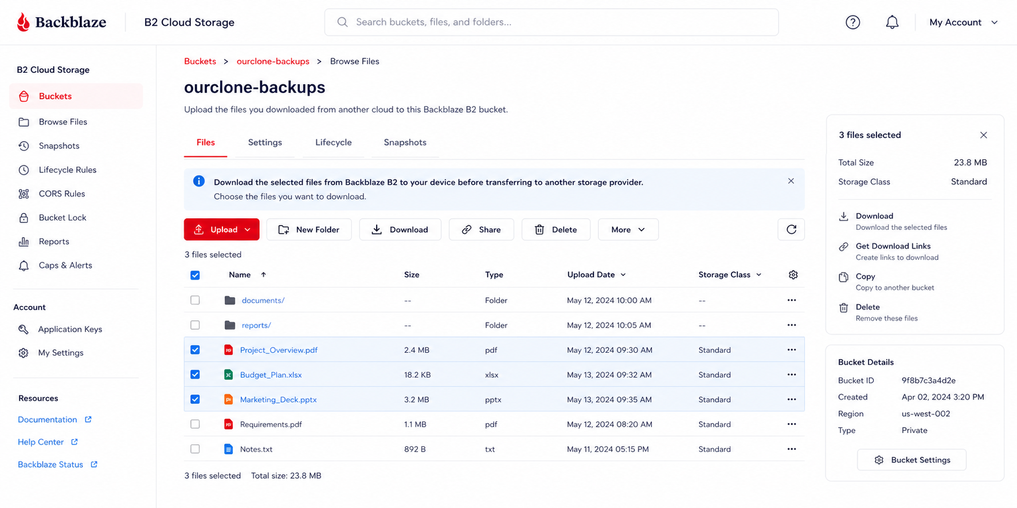This screenshot has width=1017, height=508.
Task: Click the toolbar Delete button
Action: (556, 230)
